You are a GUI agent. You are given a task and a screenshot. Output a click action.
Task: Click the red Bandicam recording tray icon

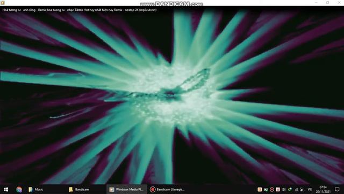(272, 189)
